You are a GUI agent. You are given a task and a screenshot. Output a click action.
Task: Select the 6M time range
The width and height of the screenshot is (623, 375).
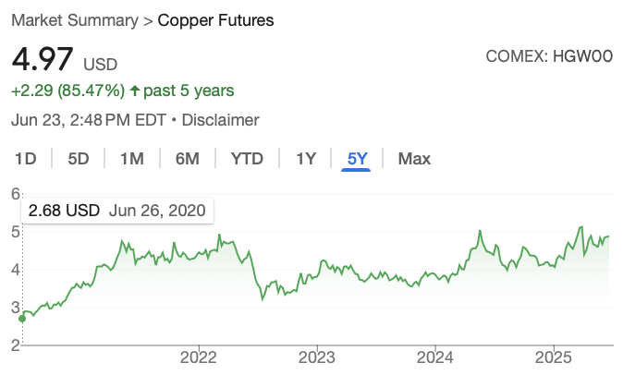(x=187, y=159)
